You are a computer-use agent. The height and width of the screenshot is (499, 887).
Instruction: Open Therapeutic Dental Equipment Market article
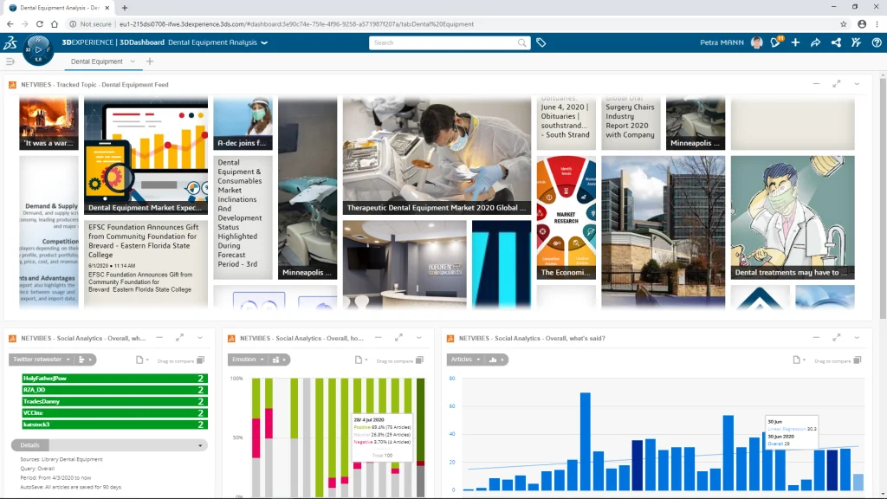(437, 156)
